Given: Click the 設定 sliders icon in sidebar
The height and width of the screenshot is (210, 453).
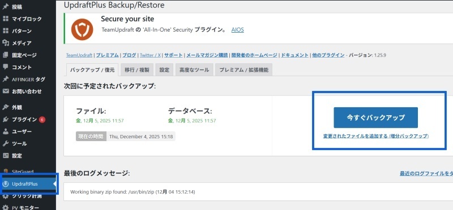Looking at the screenshot, I should tap(6, 156).
